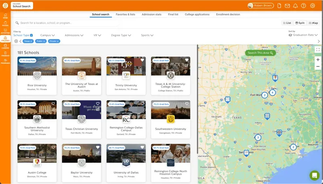Click the location, school or program search field
Image resolution: width=323 pixels, height=184 pixels.
click(67, 23)
